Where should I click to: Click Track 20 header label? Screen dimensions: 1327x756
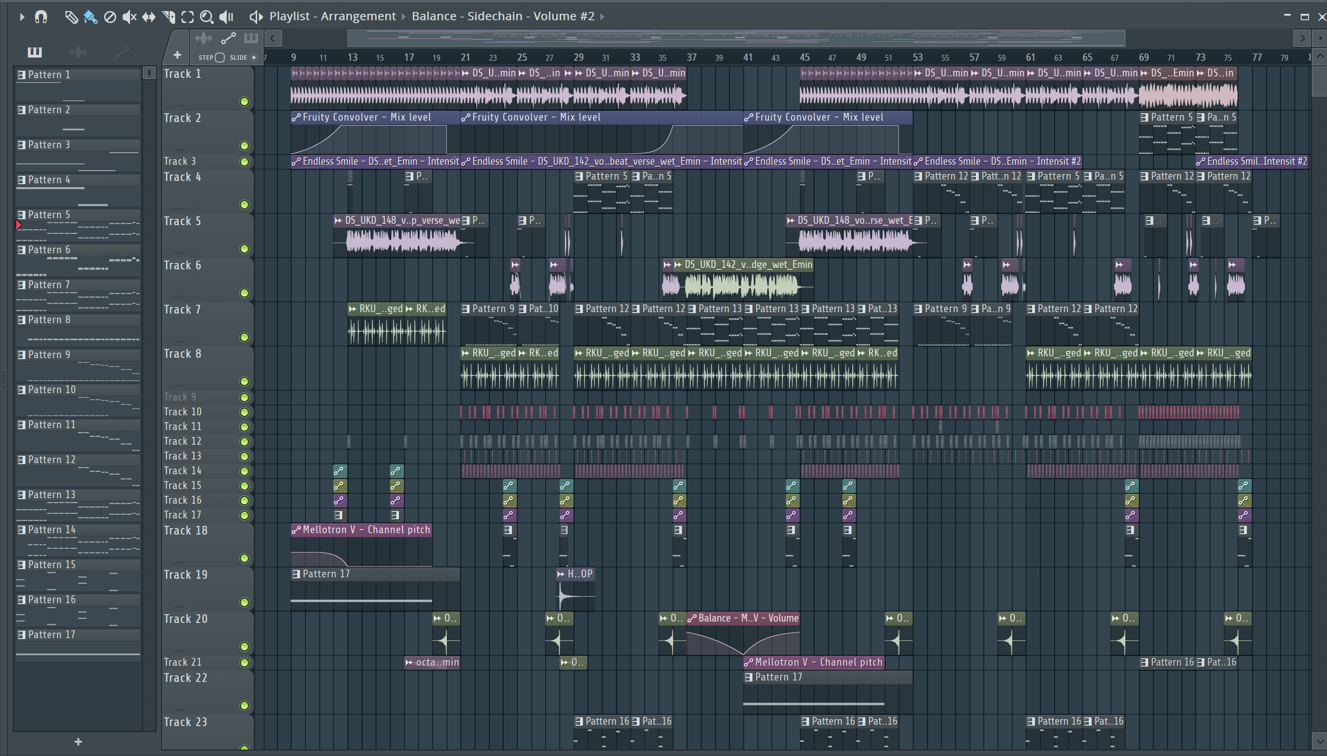tap(186, 619)
